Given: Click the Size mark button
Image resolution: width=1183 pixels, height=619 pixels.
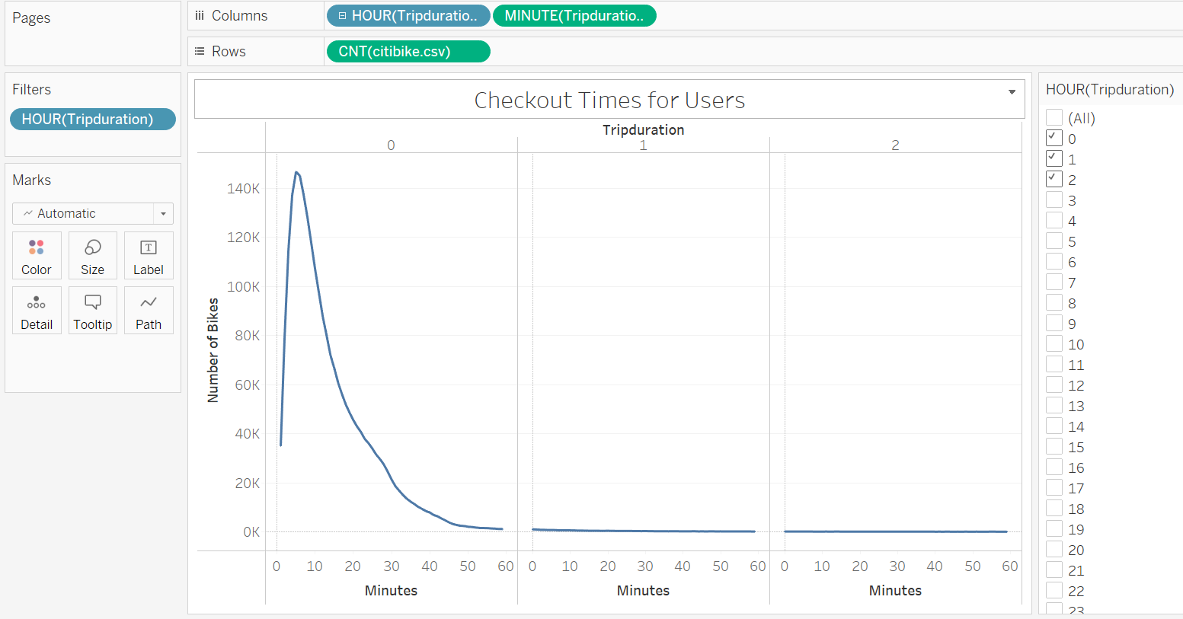Looking at the screenshot, I should [92, 255].
